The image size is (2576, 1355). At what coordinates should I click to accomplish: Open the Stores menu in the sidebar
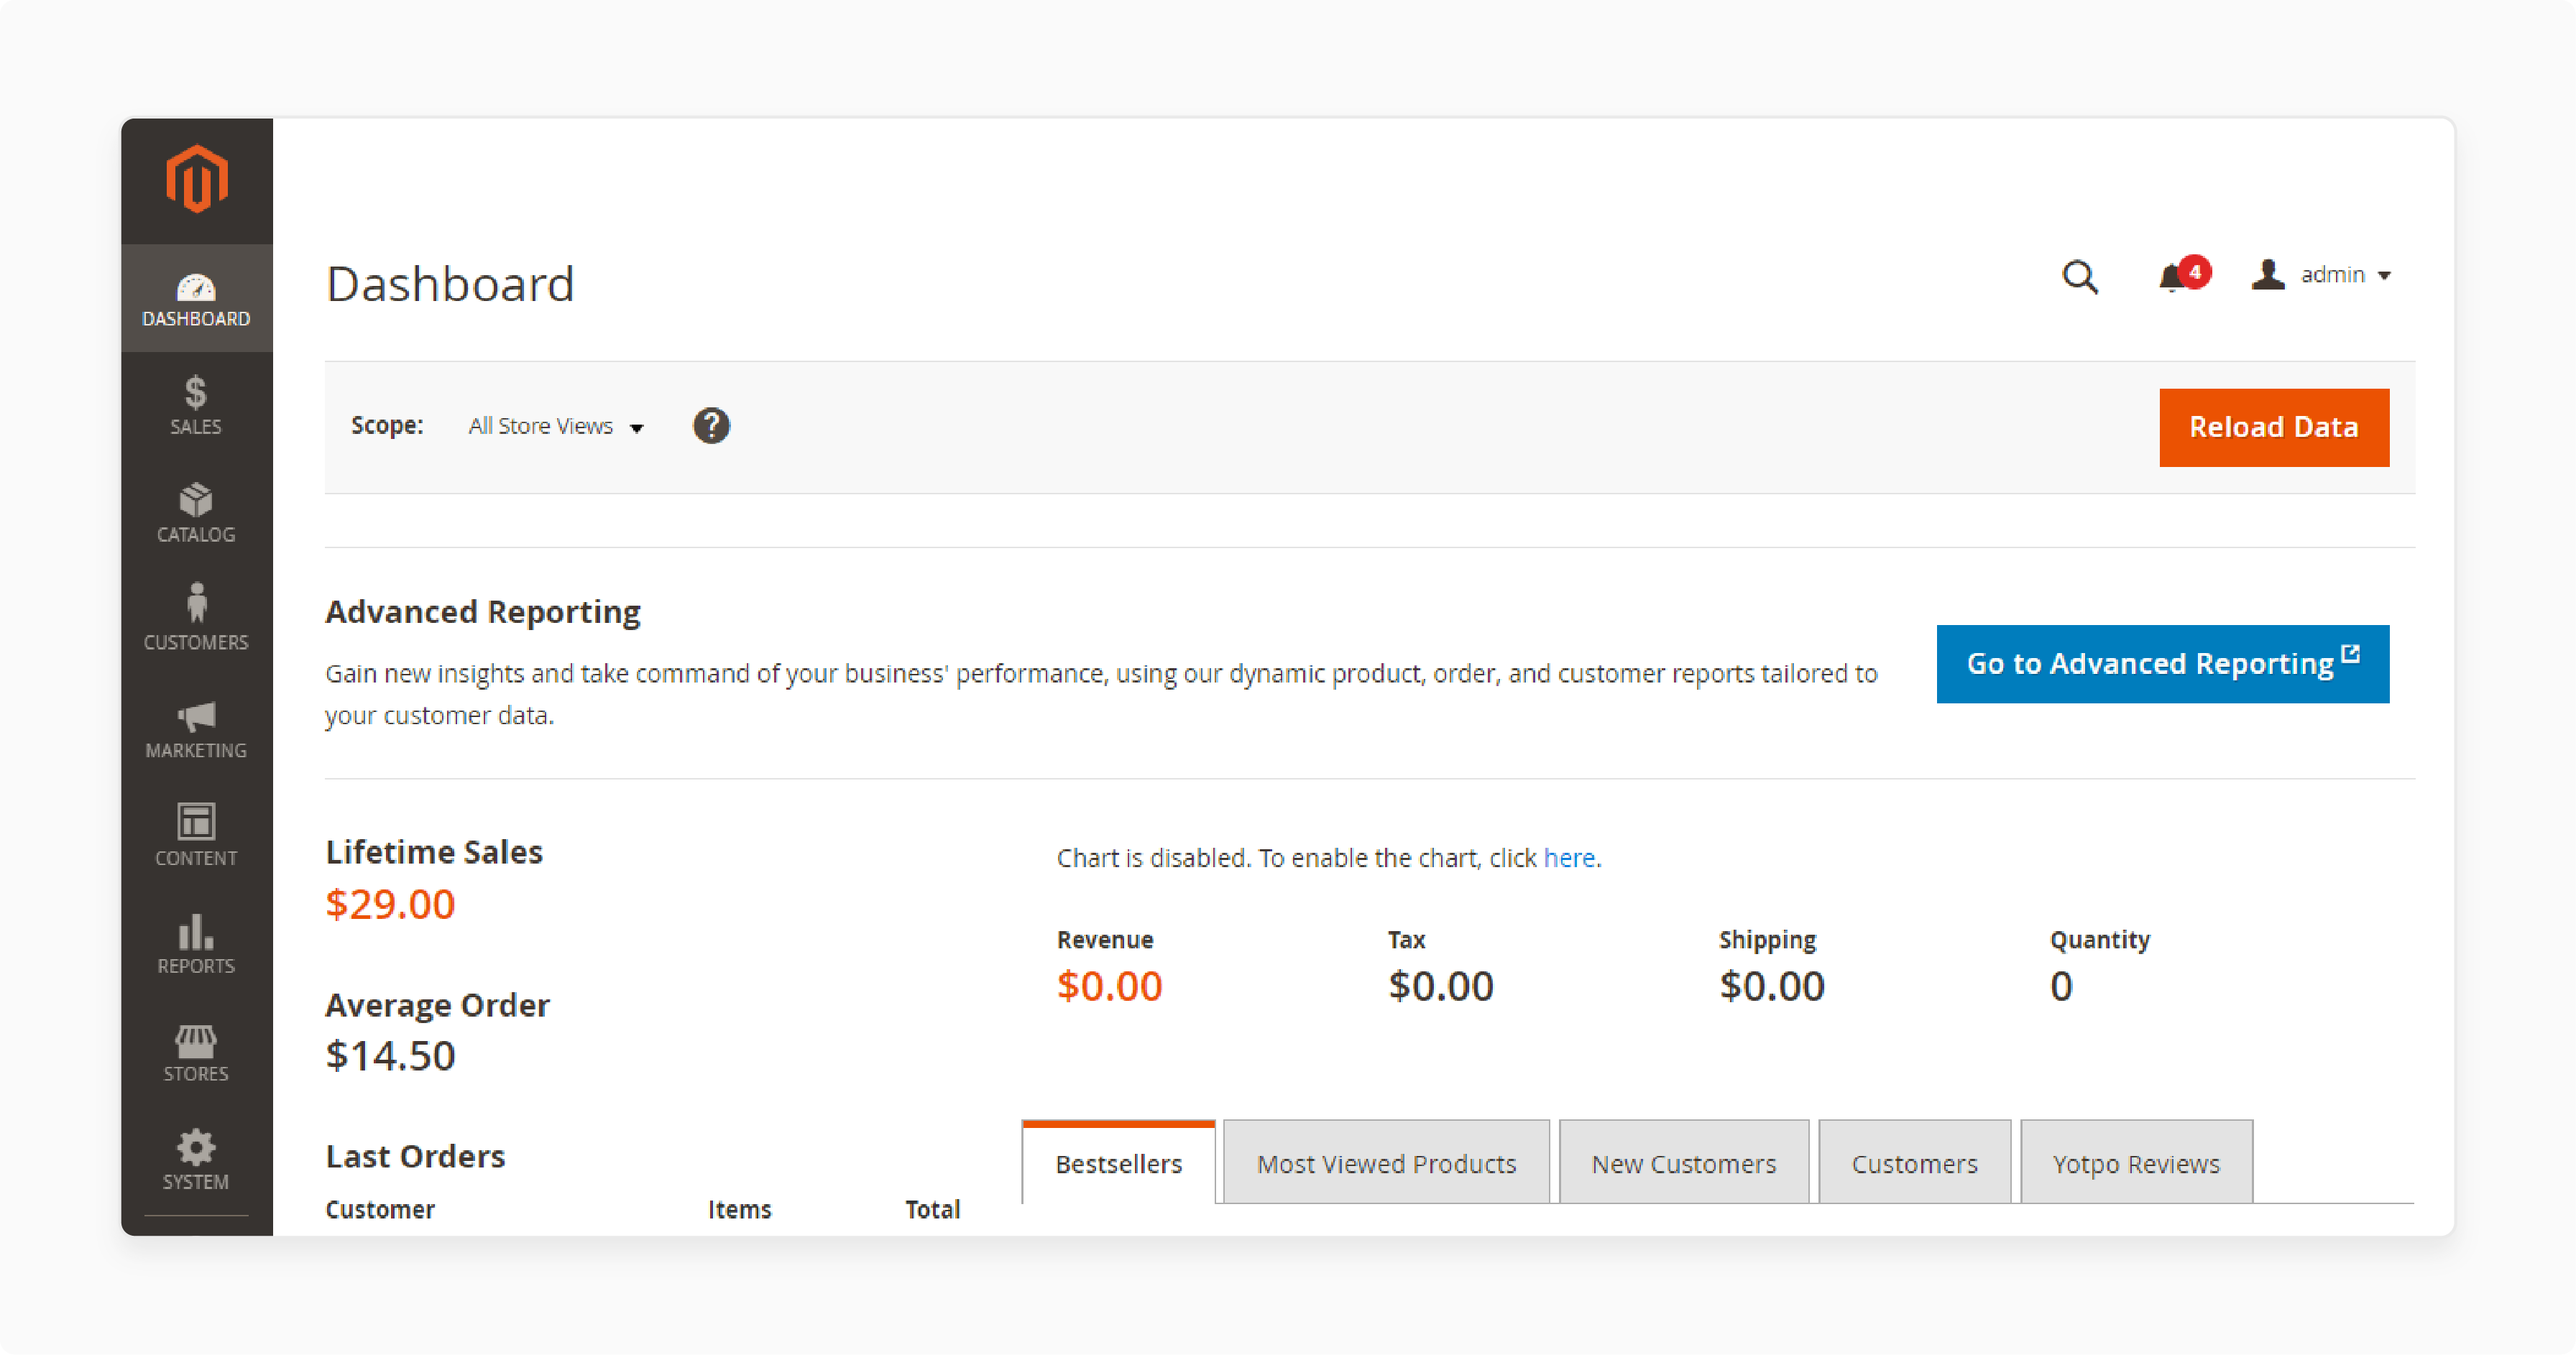[x=196, y=1053]
